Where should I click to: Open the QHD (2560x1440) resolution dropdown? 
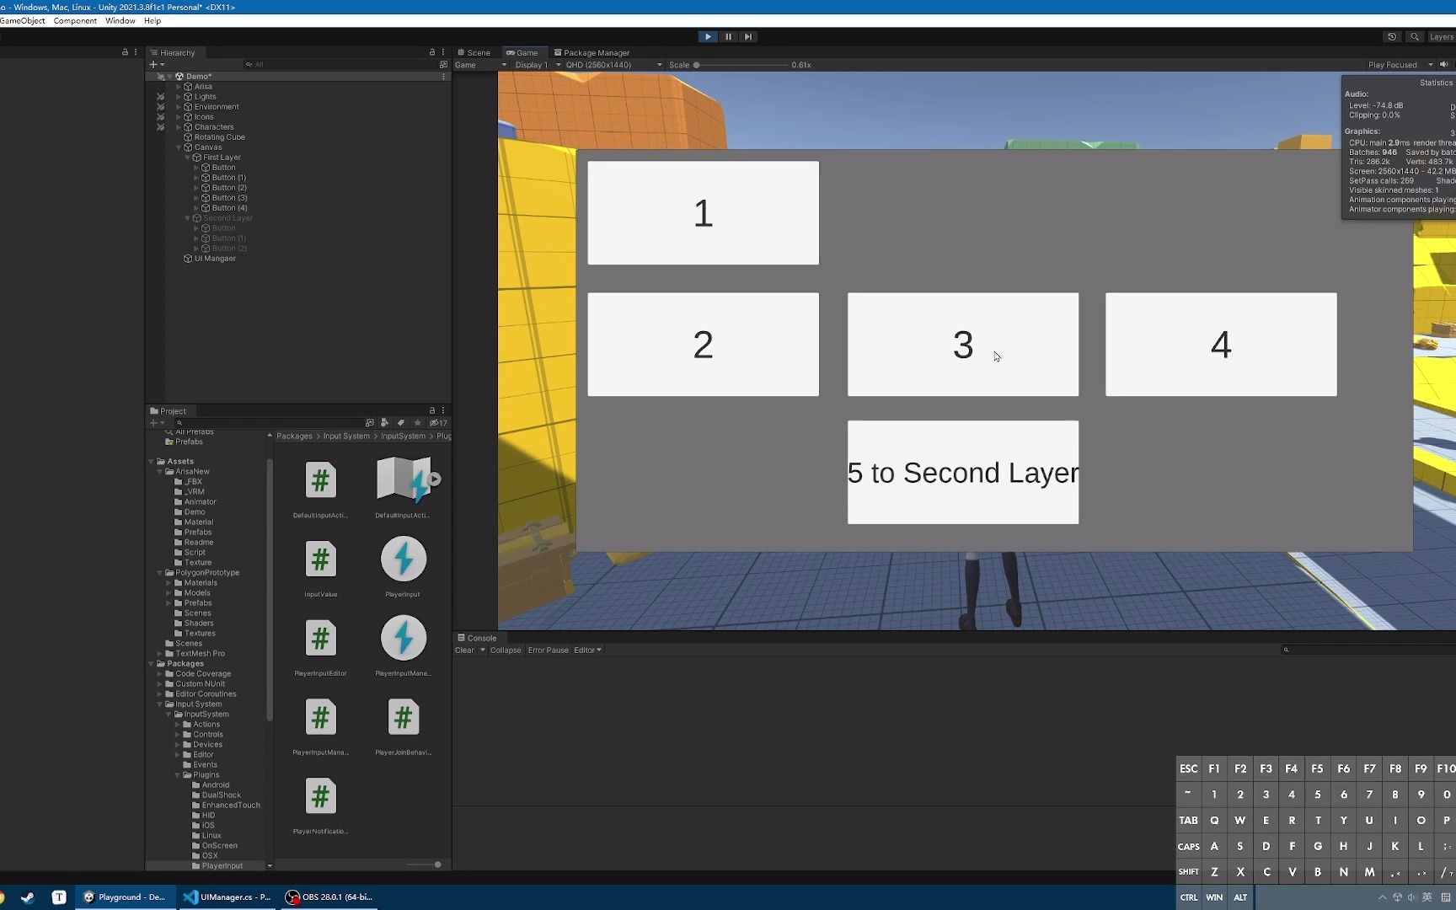(613, 65)
